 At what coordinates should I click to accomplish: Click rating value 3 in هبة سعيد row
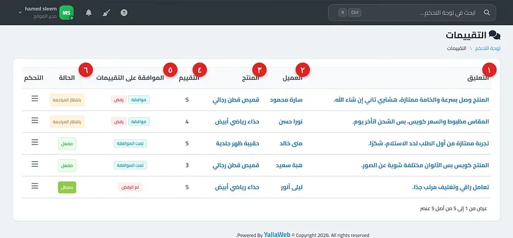187,165
